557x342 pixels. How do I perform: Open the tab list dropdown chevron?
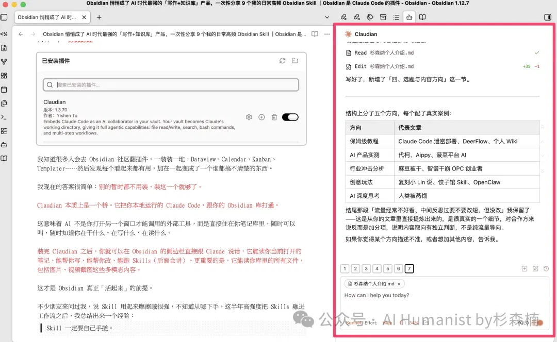point(327,17)
